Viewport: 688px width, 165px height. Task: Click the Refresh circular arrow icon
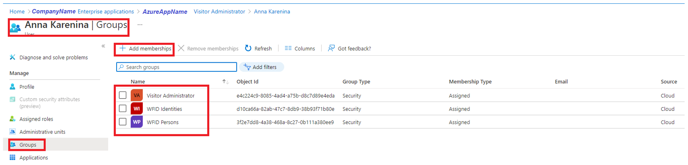tap(248, 49)
